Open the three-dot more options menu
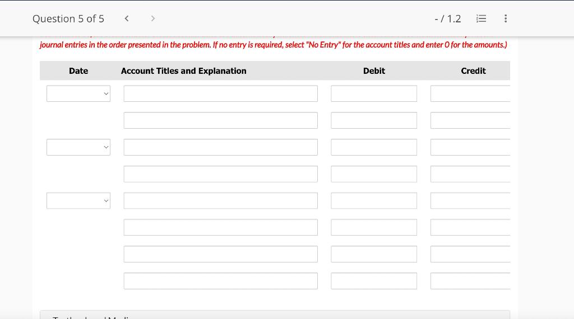This screenshot has height=319, width=574. (506, 18)
